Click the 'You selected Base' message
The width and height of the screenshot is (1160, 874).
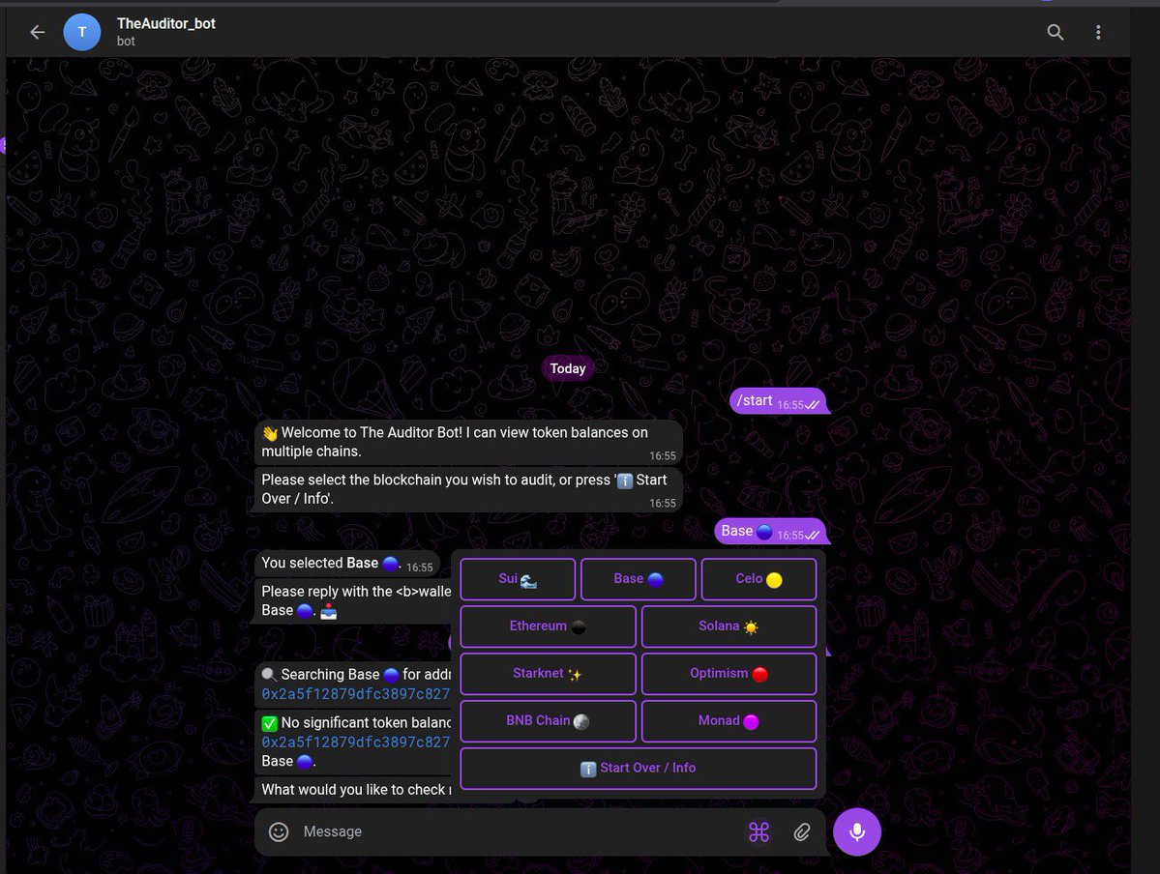pos(347,564)
